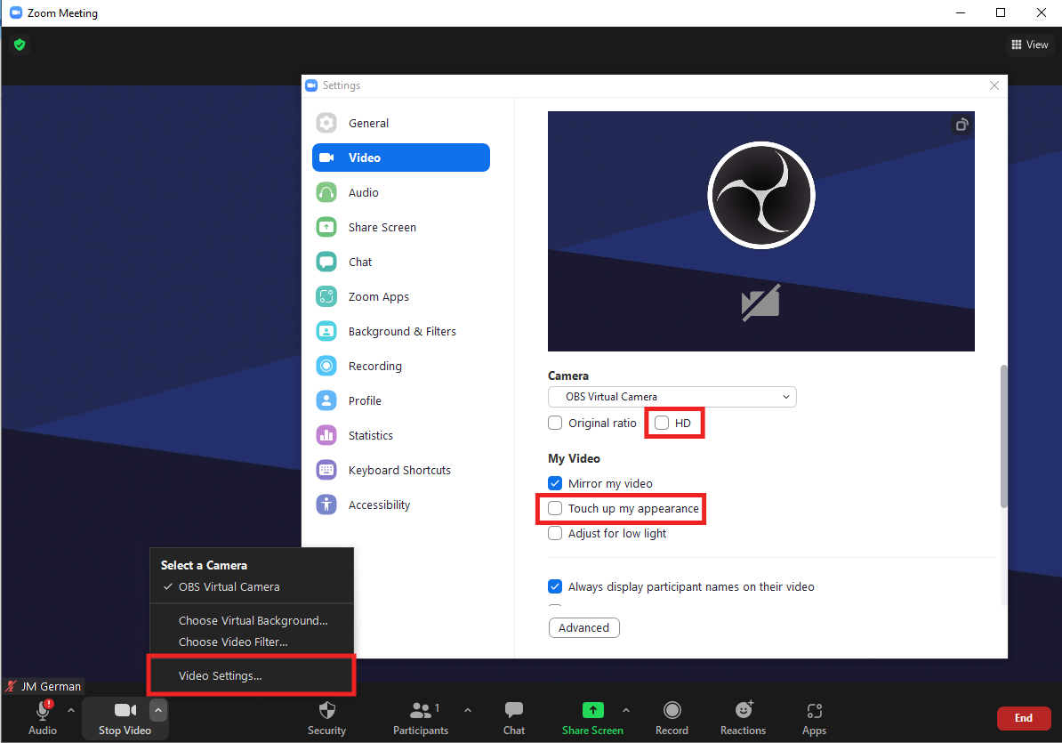
Task: Select the Video settings tab
Action: [x=401, y=157]
